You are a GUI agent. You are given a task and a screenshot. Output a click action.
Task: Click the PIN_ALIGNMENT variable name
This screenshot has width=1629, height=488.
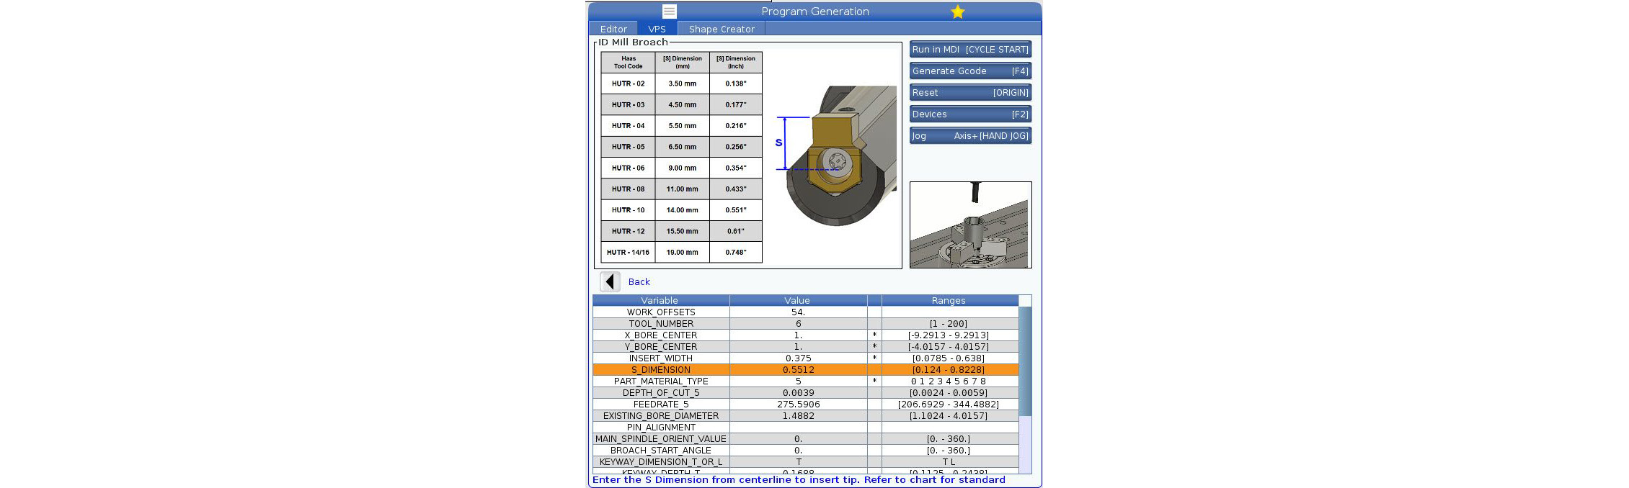tap(661, 428)
